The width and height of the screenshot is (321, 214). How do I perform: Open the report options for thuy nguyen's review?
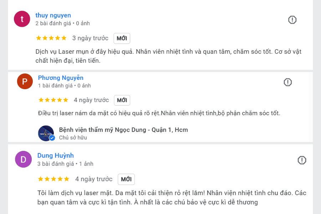(292, 20)
